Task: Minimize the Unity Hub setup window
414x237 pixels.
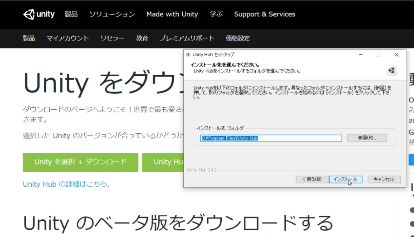Action: click(360, 55)
